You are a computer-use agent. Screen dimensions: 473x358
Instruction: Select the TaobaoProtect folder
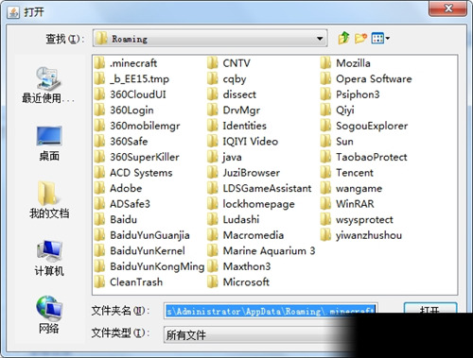coord(364,157)
